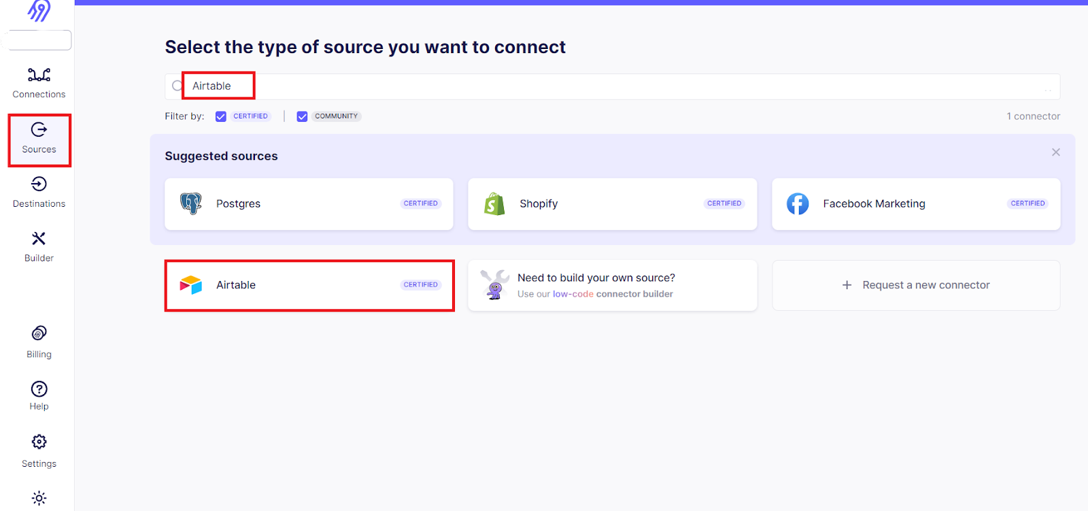The height and width of the screenshot is (511, 1088).
Task: Select Facebook Marketing suggested source
Action: pos(916,204)
